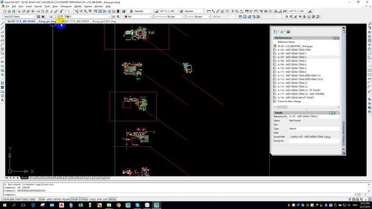Viewport: 372px width, 209px height.
Task: Click the taskbar search magnifier icon
Action: [x=14, y=205]
